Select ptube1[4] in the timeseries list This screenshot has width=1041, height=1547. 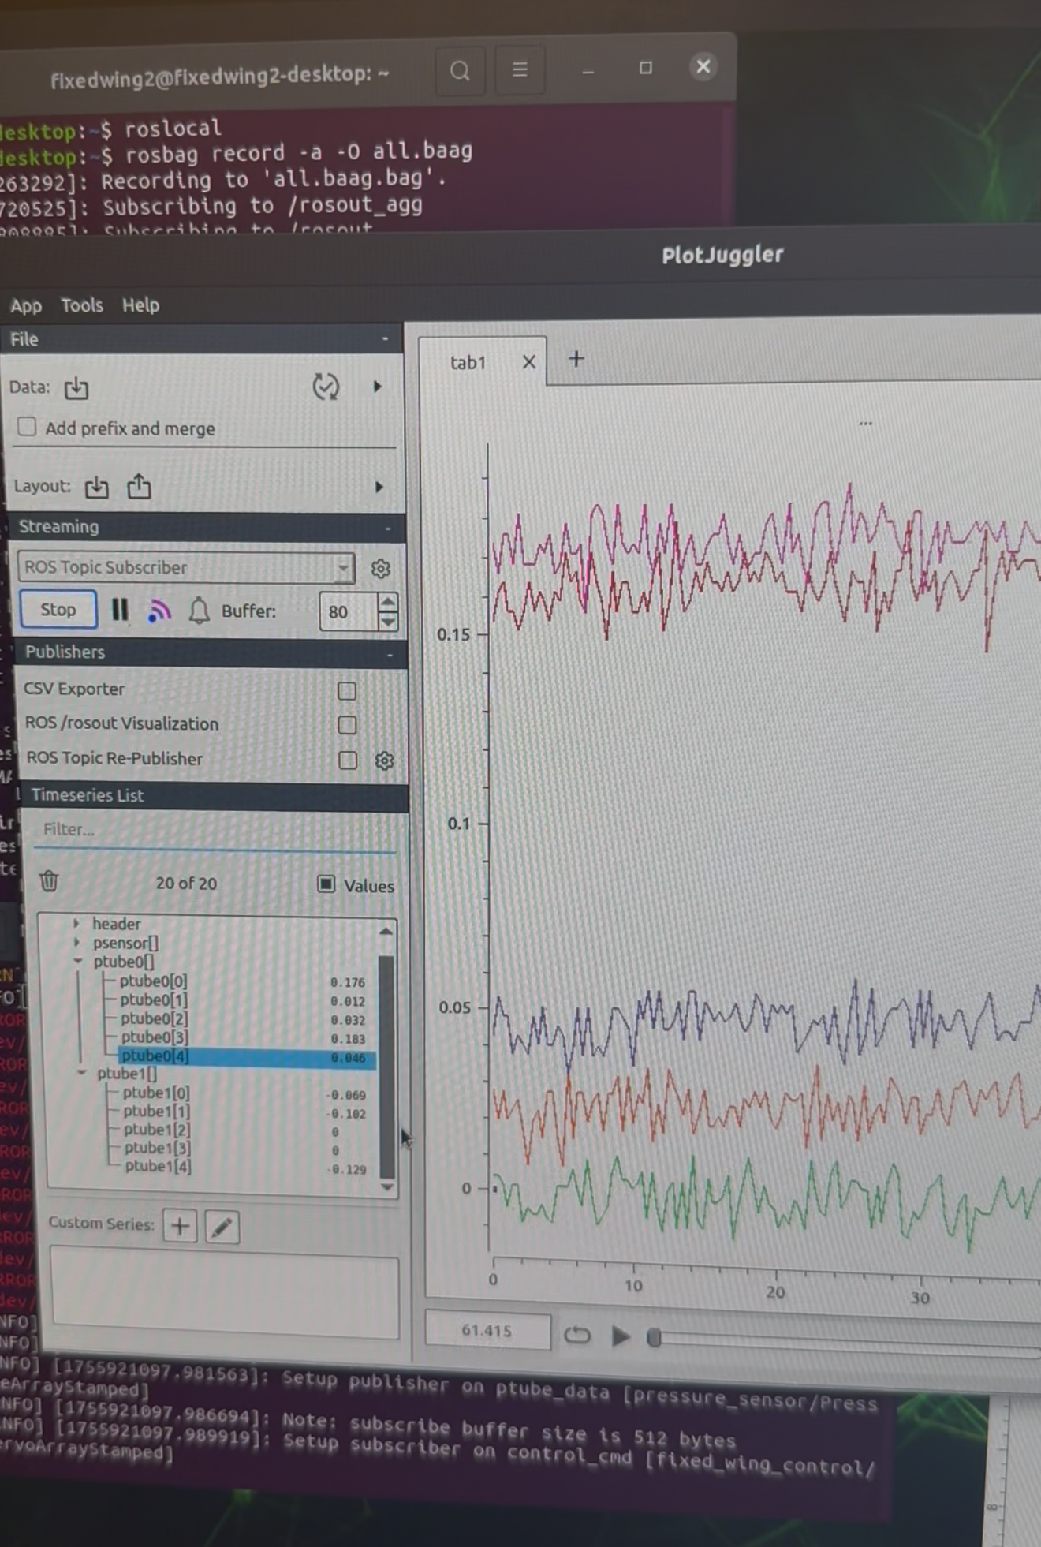pos(158,1166)
